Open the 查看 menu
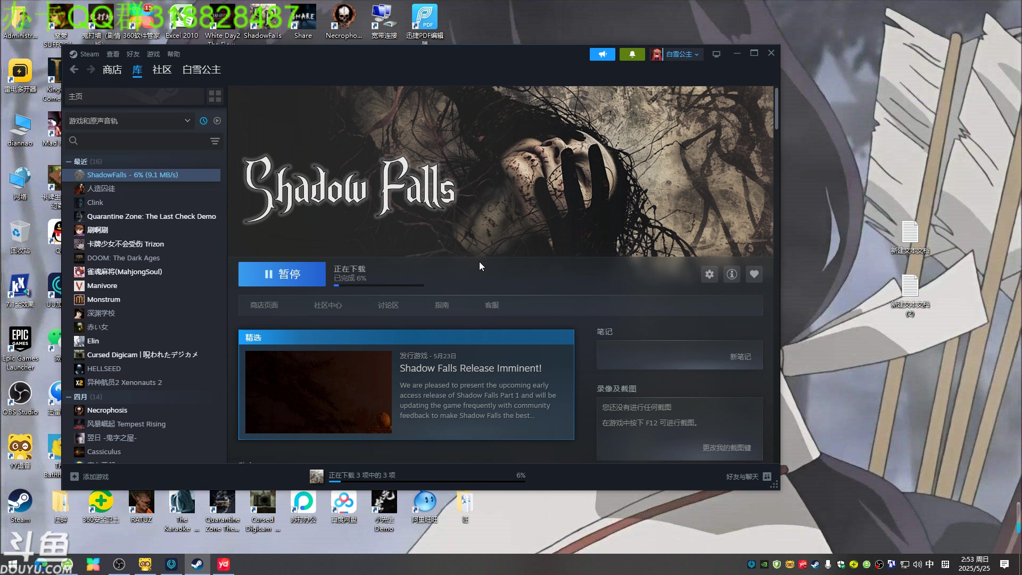The width and height of the screenshot is (1022, 575). tap(113, 54)
